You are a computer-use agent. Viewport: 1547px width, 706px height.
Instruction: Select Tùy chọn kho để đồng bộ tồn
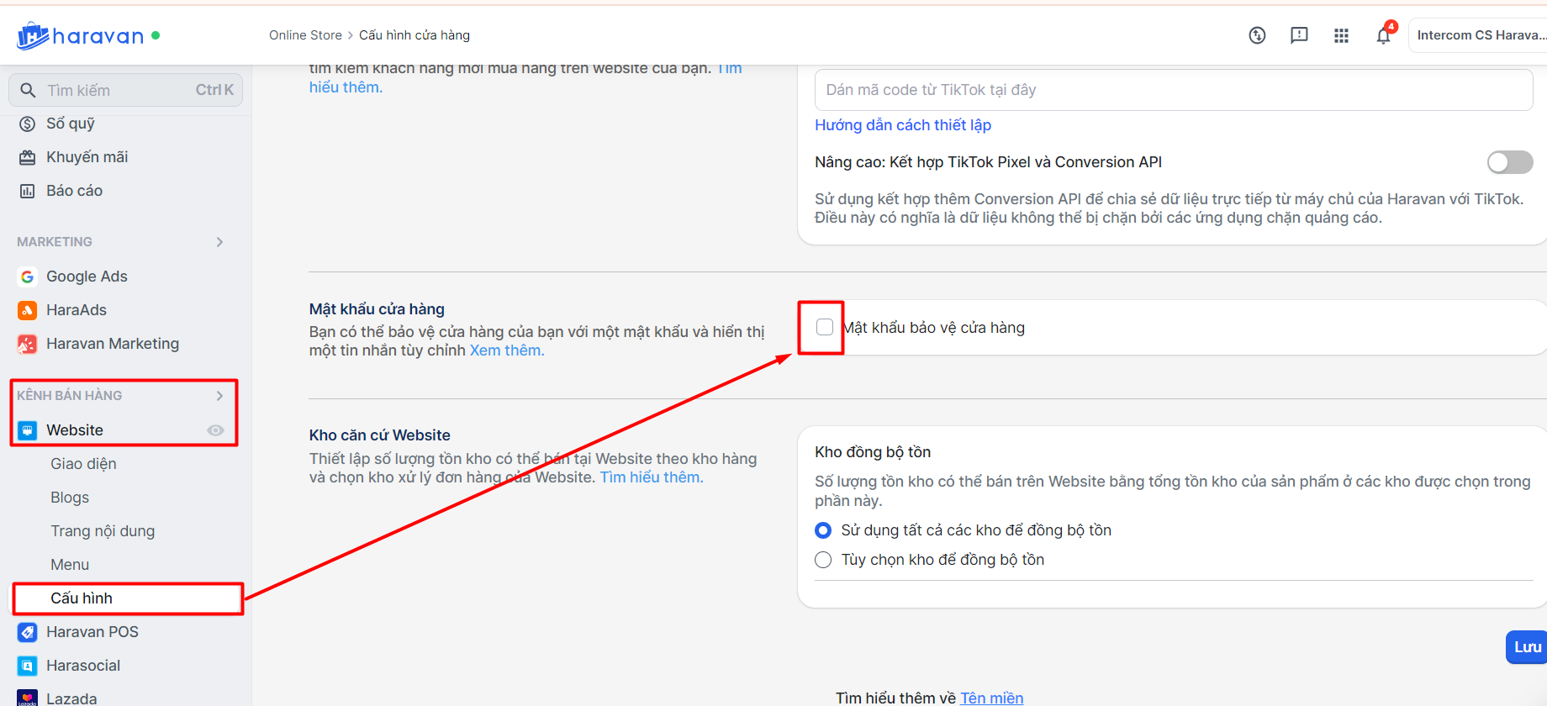click(823, 560)
